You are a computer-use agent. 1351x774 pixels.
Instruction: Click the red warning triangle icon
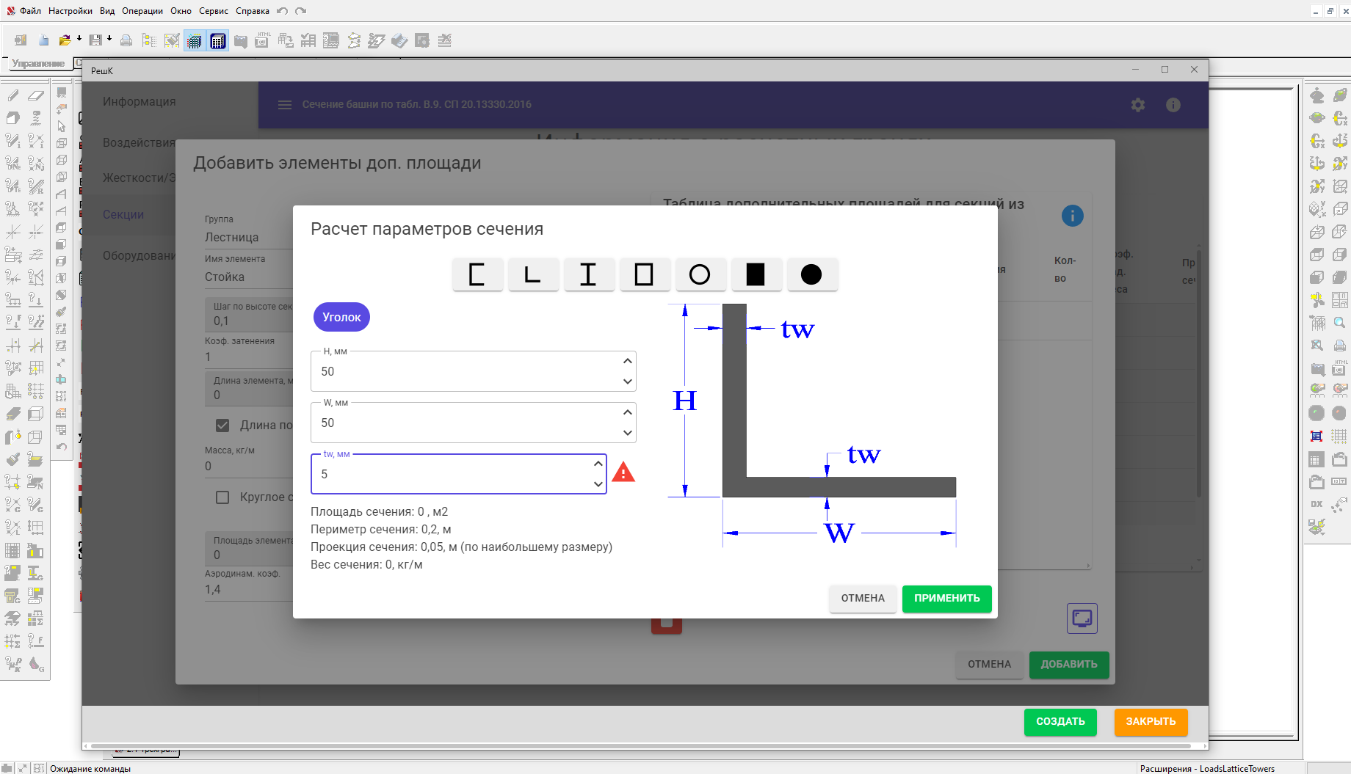(x=623, y=472)
